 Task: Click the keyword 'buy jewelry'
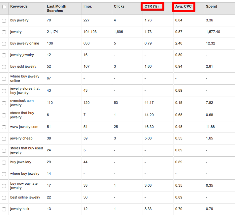(x=19, y=20)
